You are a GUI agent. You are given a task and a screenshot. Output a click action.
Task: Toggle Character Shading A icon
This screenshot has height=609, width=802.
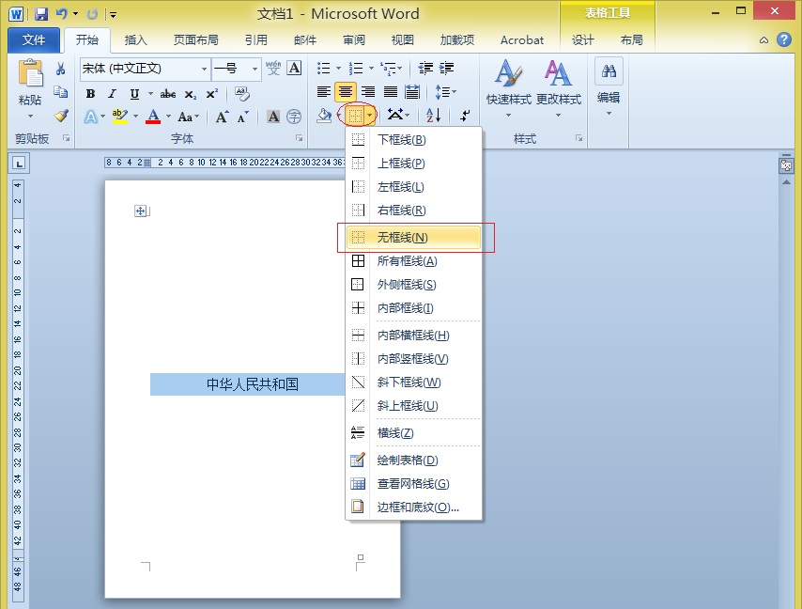pyautogui.click(x=273, y=117)
